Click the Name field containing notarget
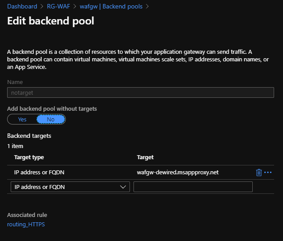Image resolution: width=283 pixels, height=241 pixels. [x=140, y=92]
